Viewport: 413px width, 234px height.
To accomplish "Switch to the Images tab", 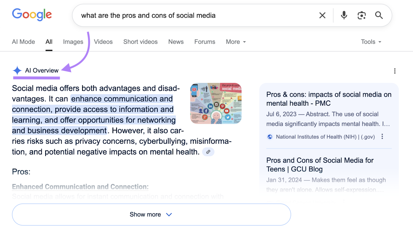I will click(x=73, y=42).
